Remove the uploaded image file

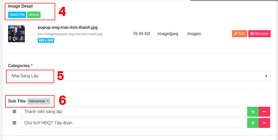pos(259,34)
